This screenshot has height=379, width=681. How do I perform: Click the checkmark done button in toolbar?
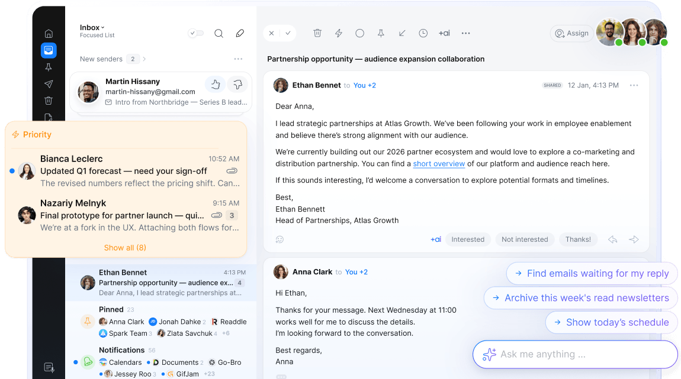coord(288,33)
